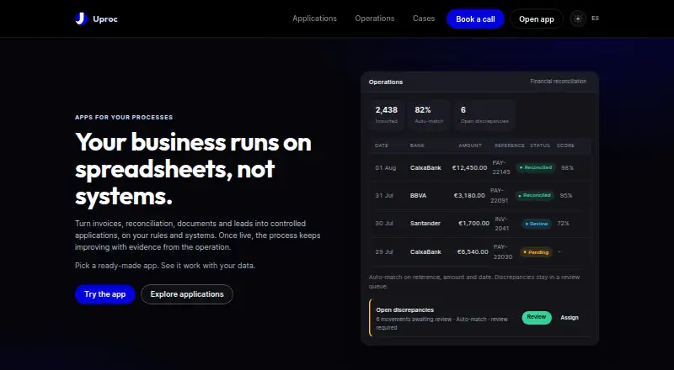Click the AMOUNT column header
This screenshot has height=370, width=674.
coord(470,145)
